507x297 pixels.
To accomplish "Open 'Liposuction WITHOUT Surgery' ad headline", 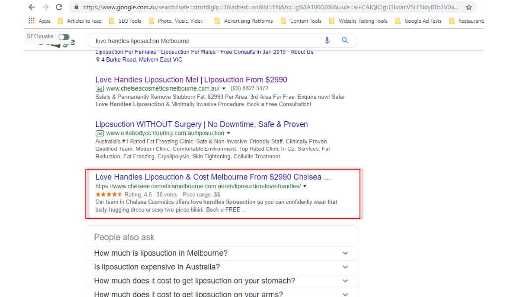I will click(x=202, y=124).
